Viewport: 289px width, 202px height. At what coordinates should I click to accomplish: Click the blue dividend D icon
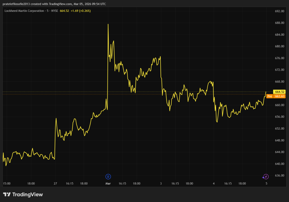108,177
